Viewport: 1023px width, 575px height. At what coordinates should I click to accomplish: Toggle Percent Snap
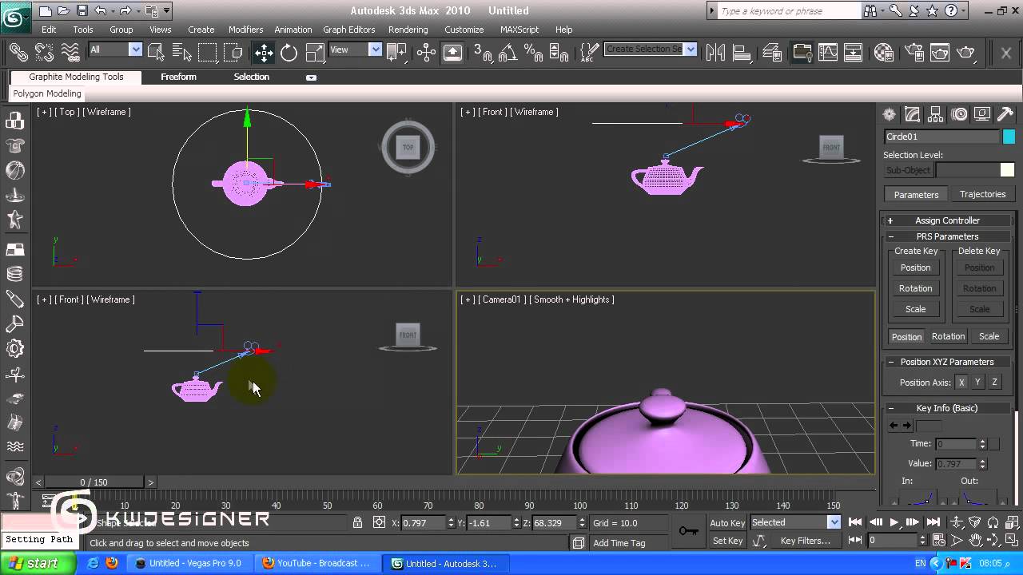coord(533,53)
